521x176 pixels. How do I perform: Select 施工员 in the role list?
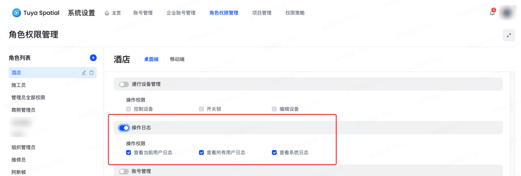click(19, 85)
